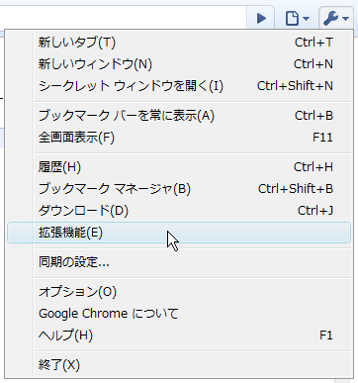Choose 終了(X) to exit
Image resolution: width=358 pixels, height=383 pixels.
179,365
